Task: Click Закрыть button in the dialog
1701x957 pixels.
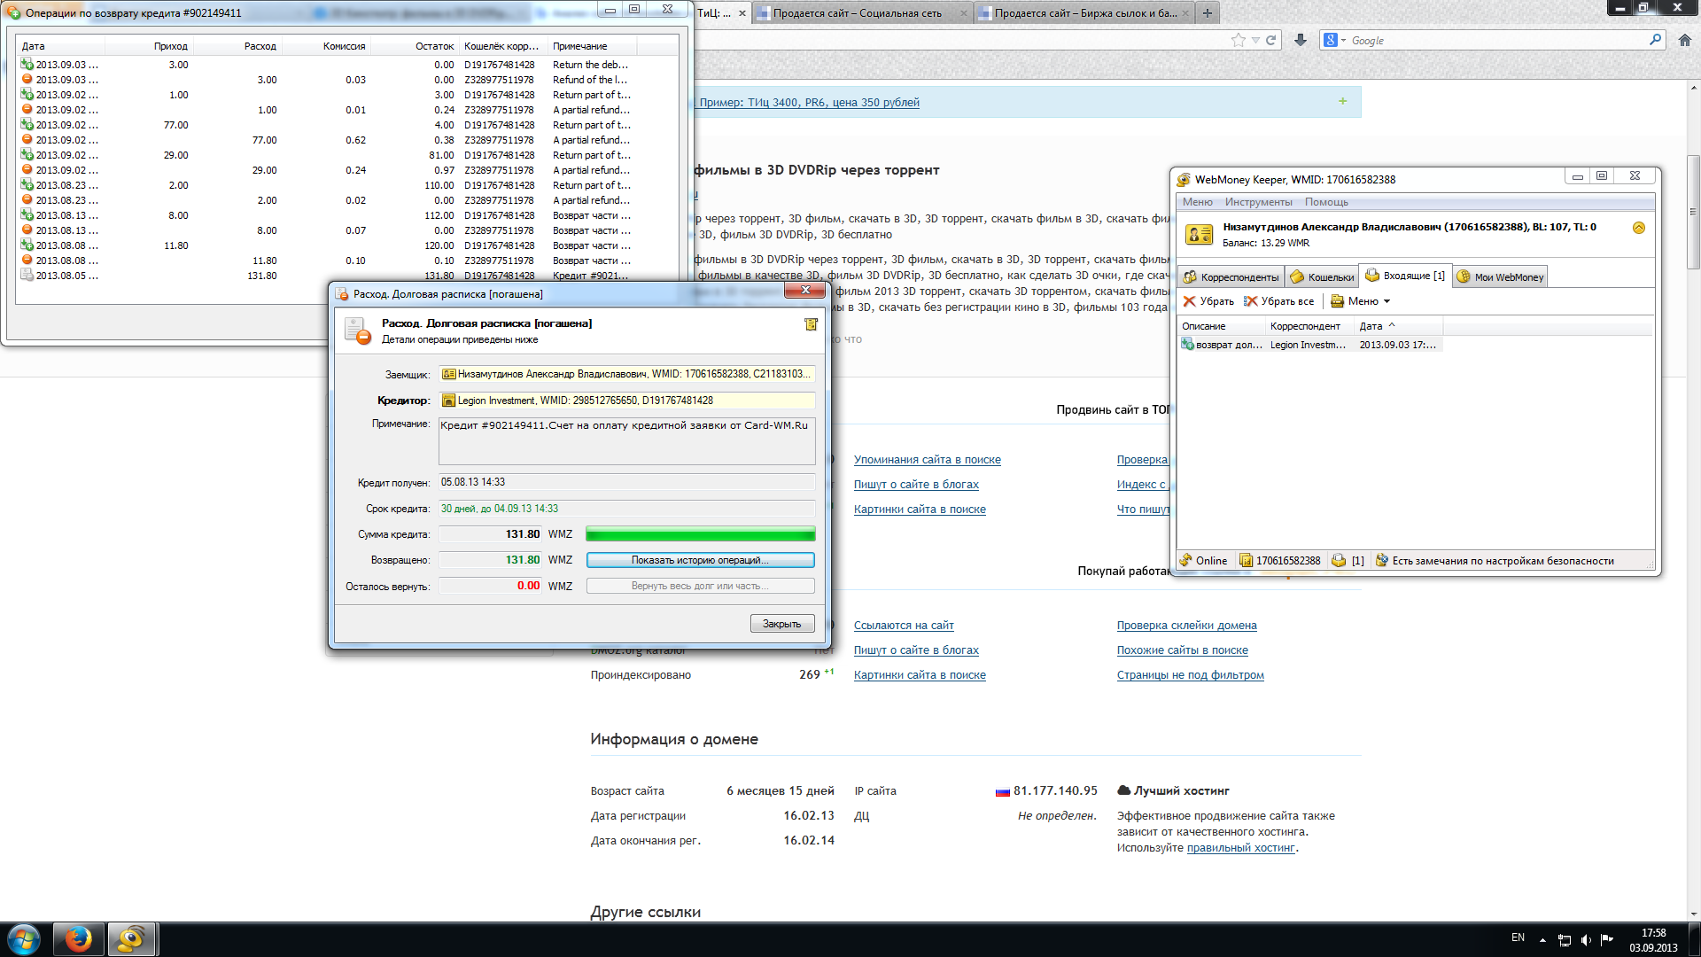Action: (781, 624)
